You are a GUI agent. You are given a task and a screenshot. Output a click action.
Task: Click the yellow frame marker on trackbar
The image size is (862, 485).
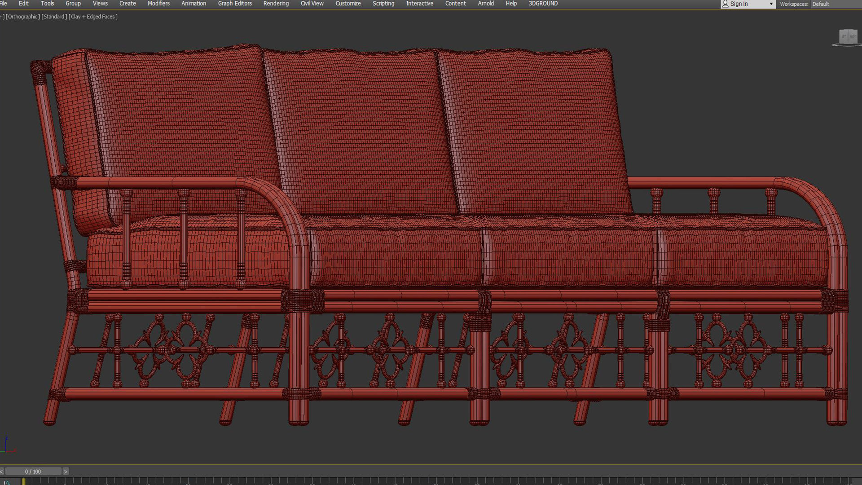(x=23, y=481)
